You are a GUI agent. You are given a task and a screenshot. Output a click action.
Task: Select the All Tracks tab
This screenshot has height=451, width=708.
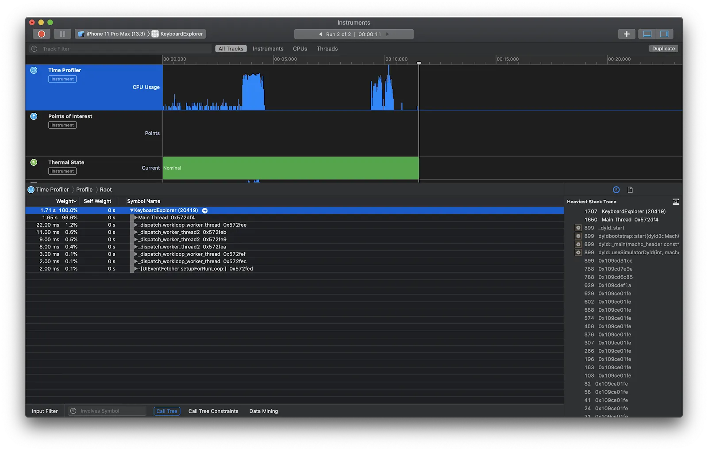coord(231,49)
